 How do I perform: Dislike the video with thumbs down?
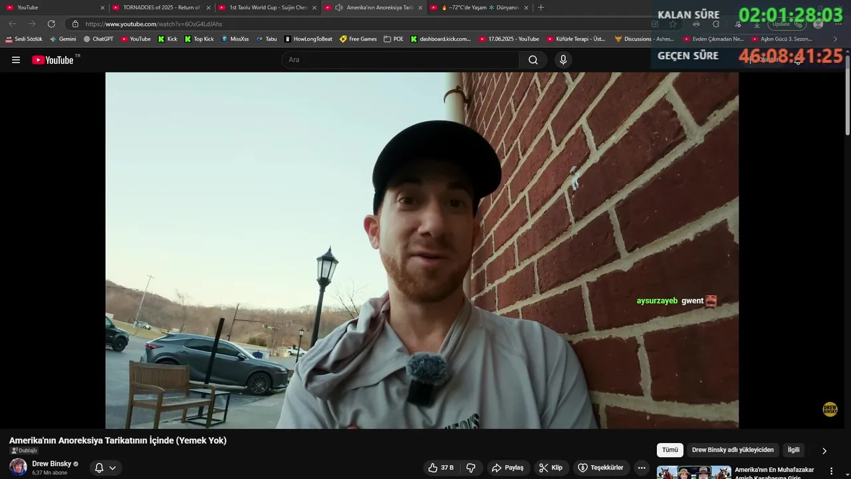point(471,468)
